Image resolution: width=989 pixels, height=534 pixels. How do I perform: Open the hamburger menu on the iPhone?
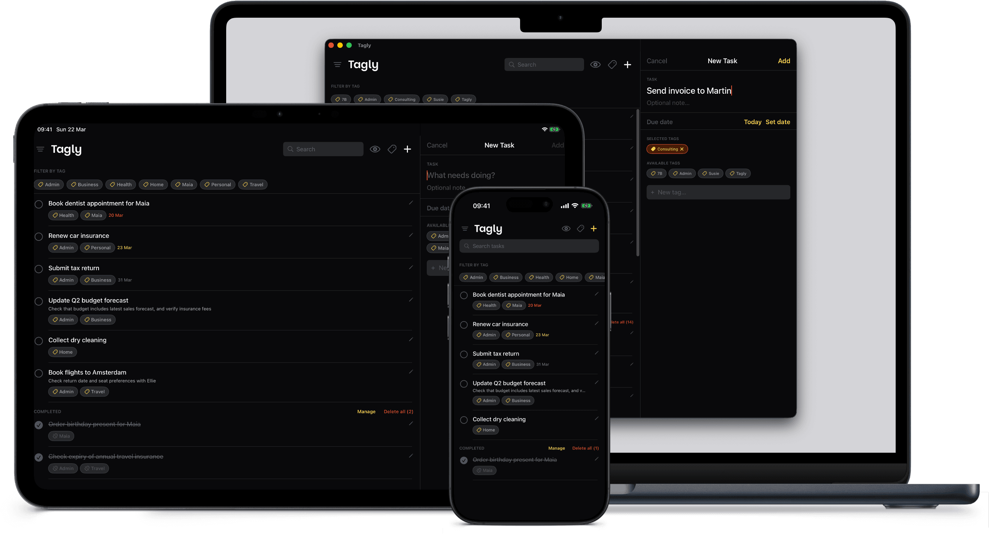click(x=465, y=228)
